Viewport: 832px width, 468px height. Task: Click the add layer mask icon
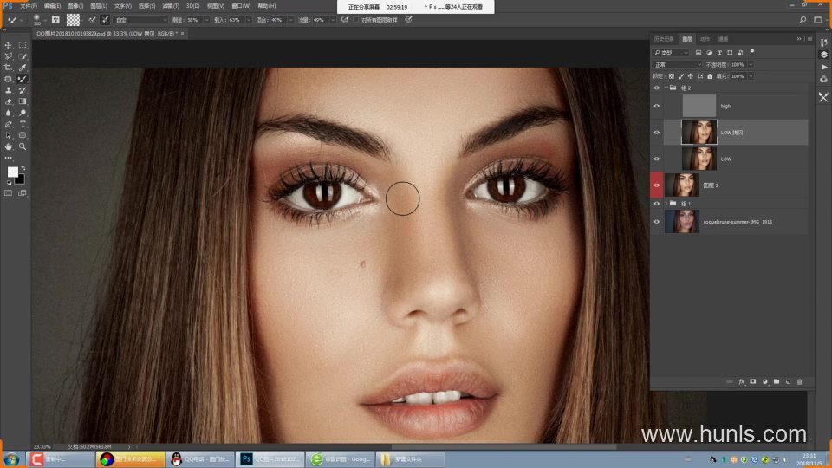753,381
